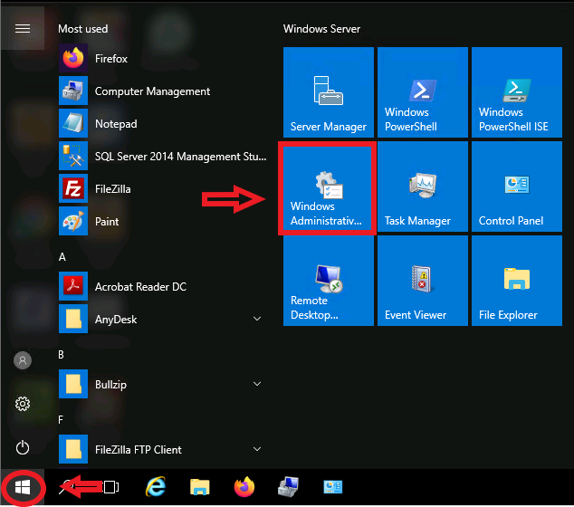Screen dimensions: 574x507
Task: Expand the Bullzip folder chevron
Action: (x=257, y=384)
